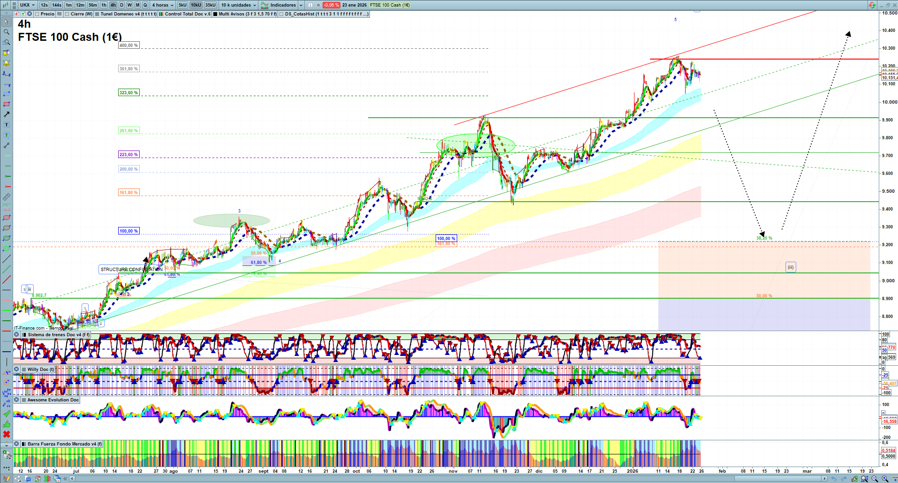Switch to the 1h timeframe

pos(104,5)
